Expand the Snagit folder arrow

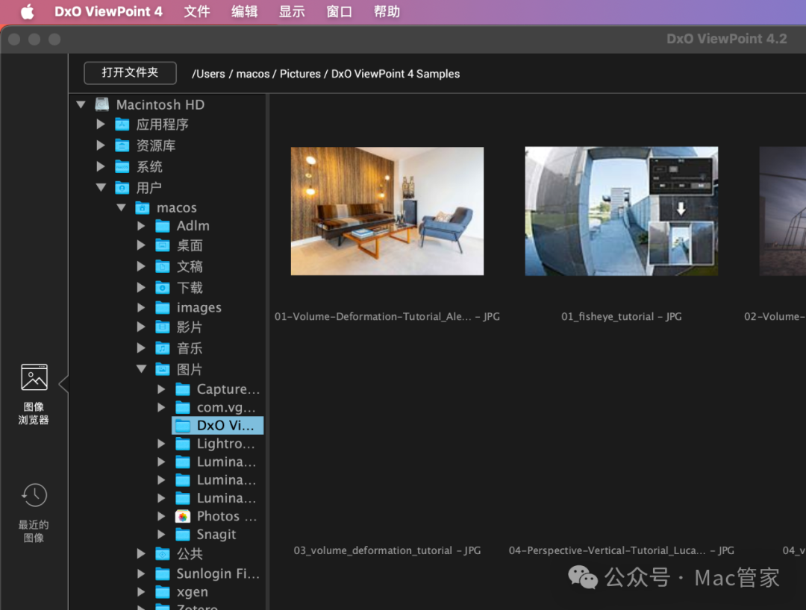tap(162, 535)
